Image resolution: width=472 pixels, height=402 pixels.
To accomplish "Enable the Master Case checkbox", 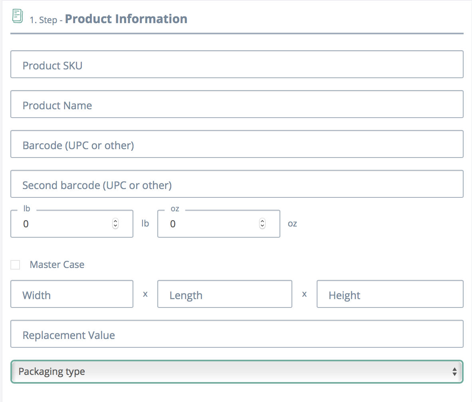I will click(15, 265).
